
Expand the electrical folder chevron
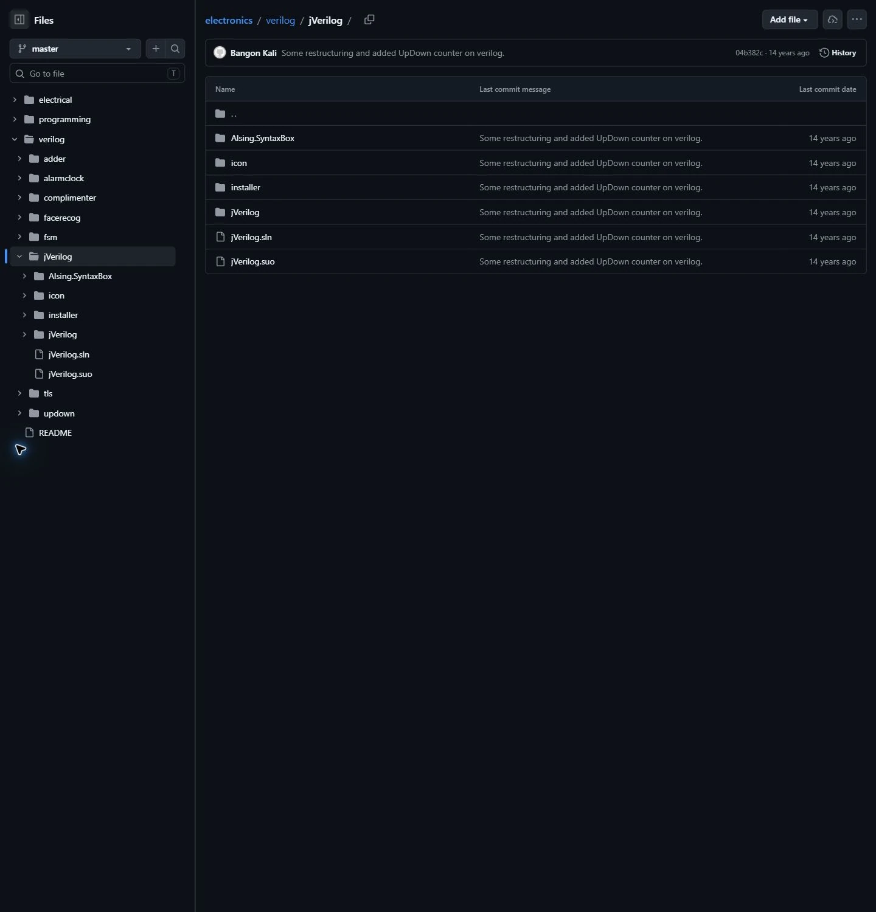15,100
